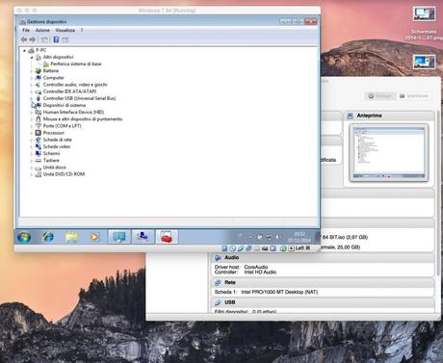Click the network indicator in the VM status bar
This screenshot has height=363, width=443.
coord(248,248)
